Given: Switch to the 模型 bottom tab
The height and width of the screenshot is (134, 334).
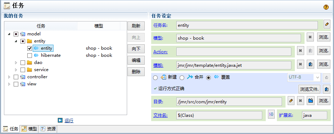Looking at the screenshot, I should pos(29,129).
